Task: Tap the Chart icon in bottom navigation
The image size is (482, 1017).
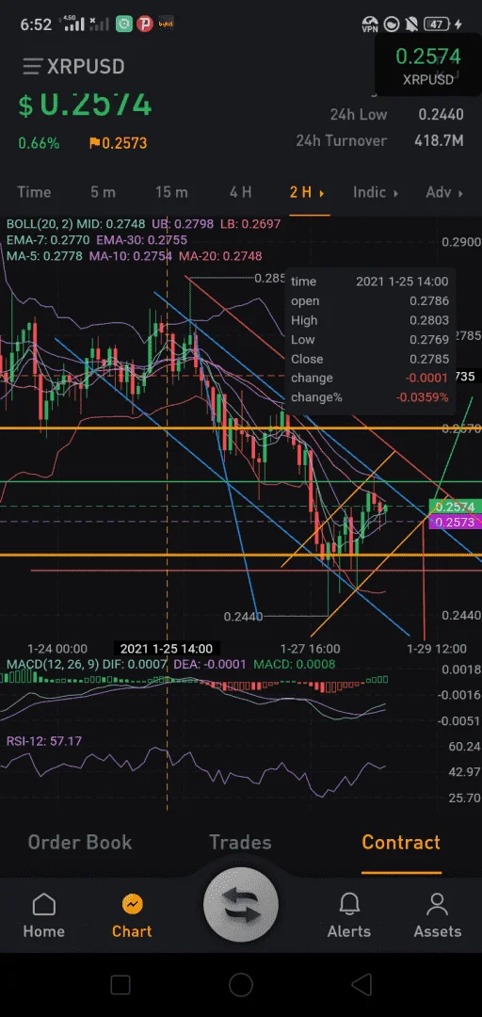Action: 132,904
